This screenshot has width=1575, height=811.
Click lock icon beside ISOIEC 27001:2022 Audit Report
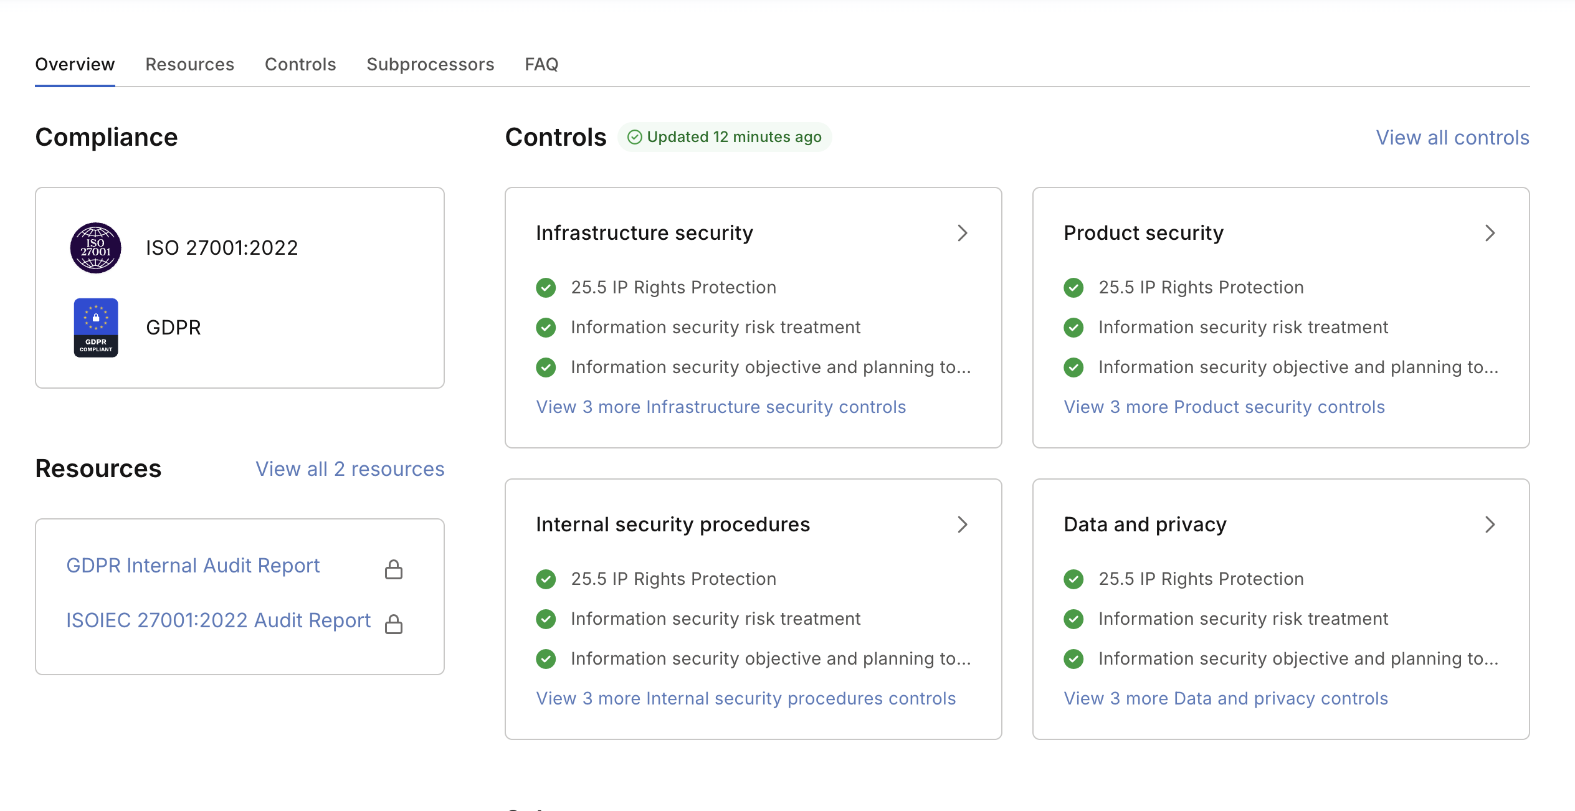click(x=394, y=624)
